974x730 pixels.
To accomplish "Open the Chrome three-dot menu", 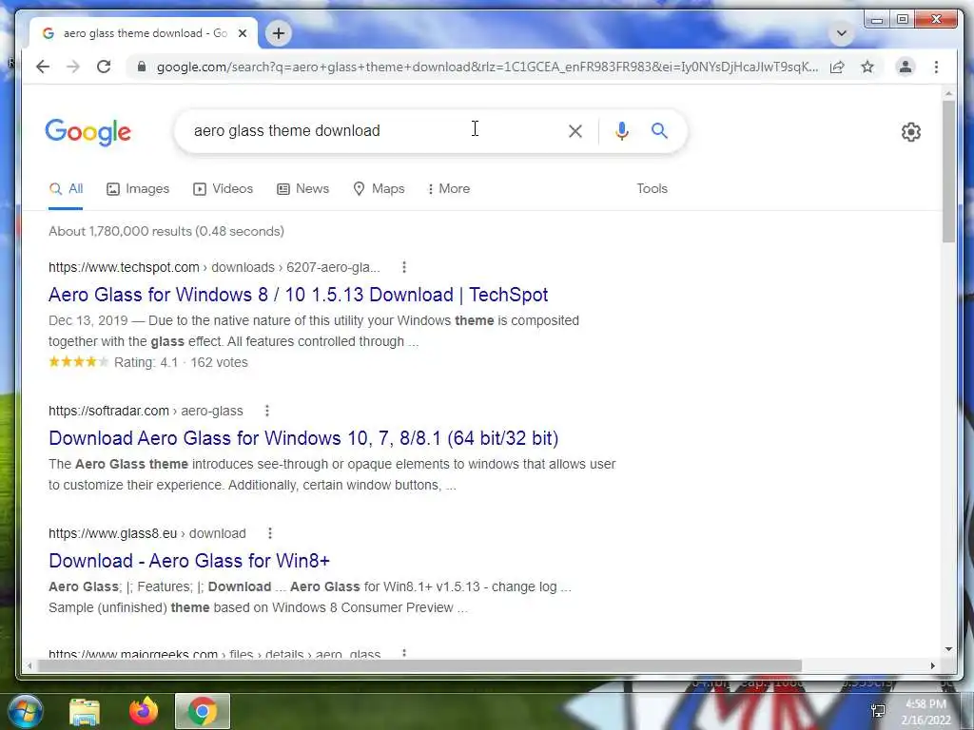I will [936, 67].
